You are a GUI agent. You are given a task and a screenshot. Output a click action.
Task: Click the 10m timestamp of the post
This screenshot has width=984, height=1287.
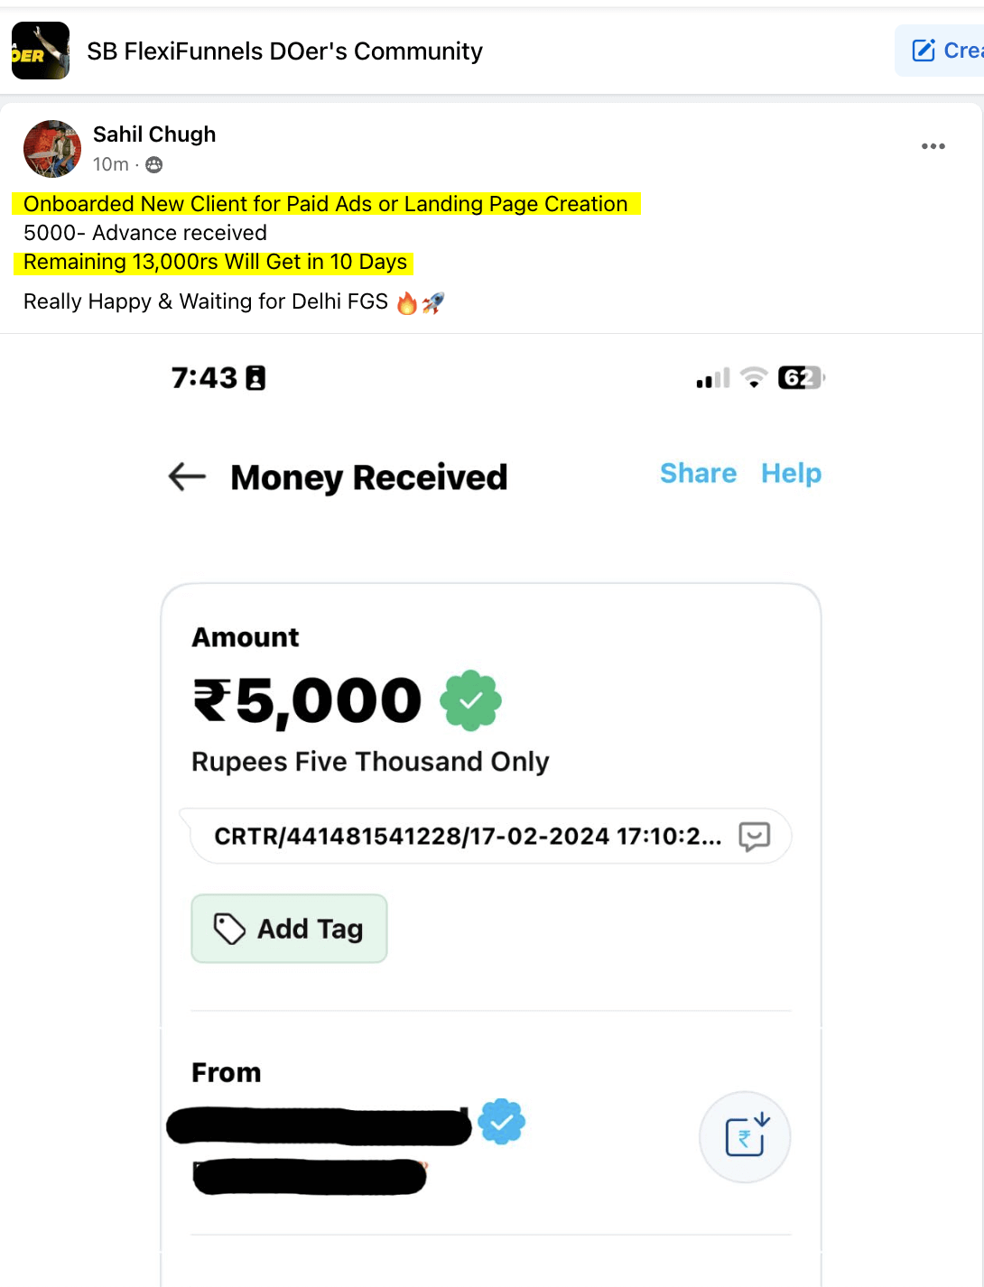109,164
